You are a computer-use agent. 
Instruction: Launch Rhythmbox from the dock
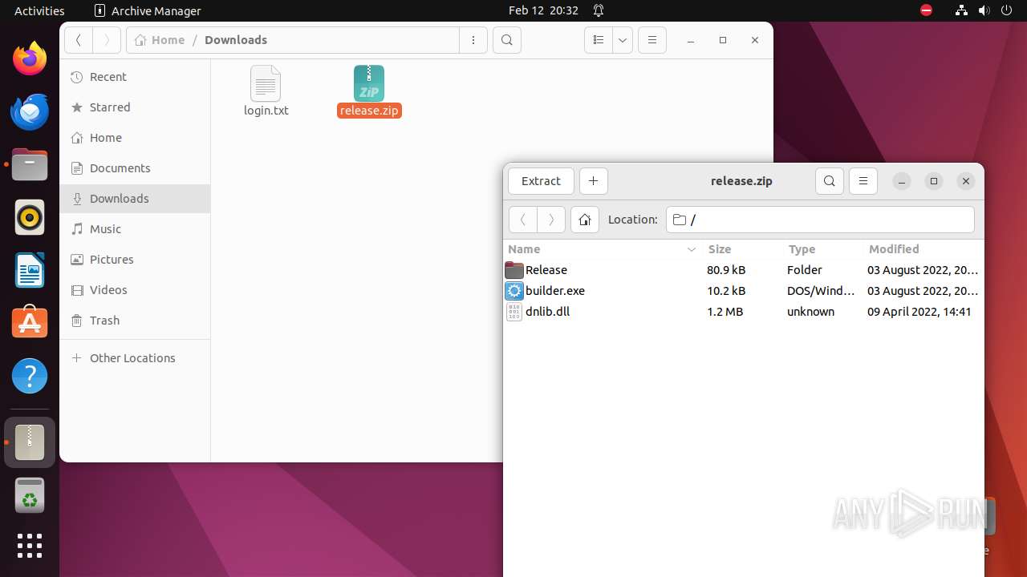pos(30,217)
